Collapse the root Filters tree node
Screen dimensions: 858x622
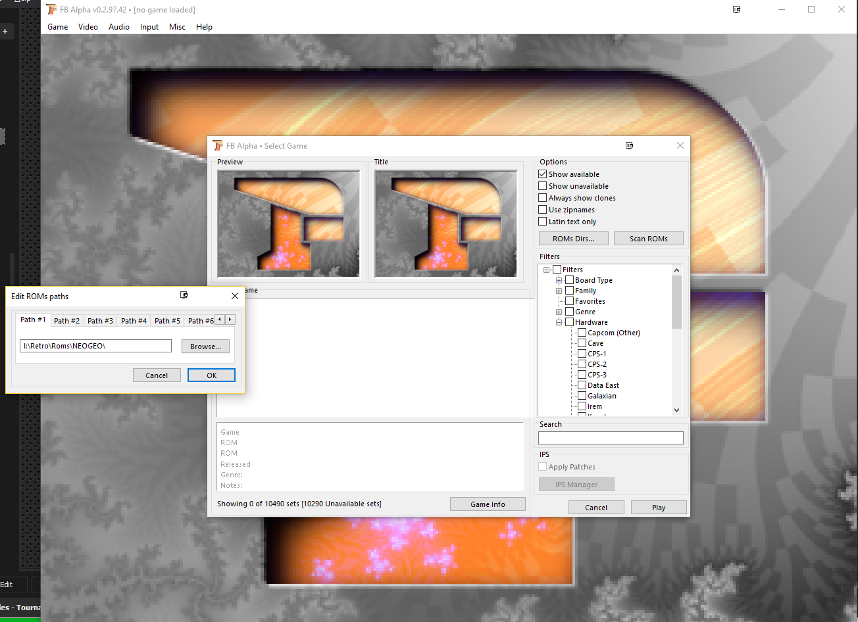[x=547, y=270]
